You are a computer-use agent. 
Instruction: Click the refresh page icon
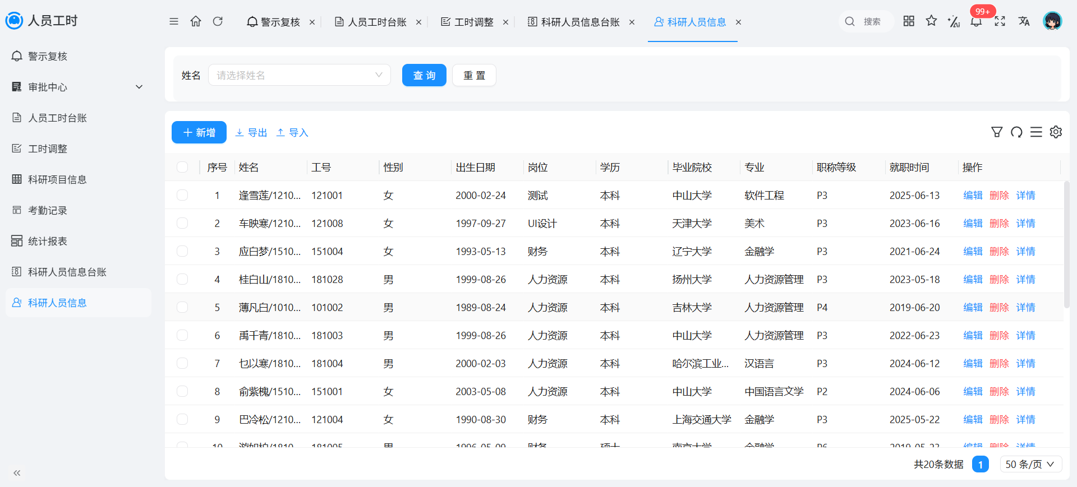tap(218, 21)
